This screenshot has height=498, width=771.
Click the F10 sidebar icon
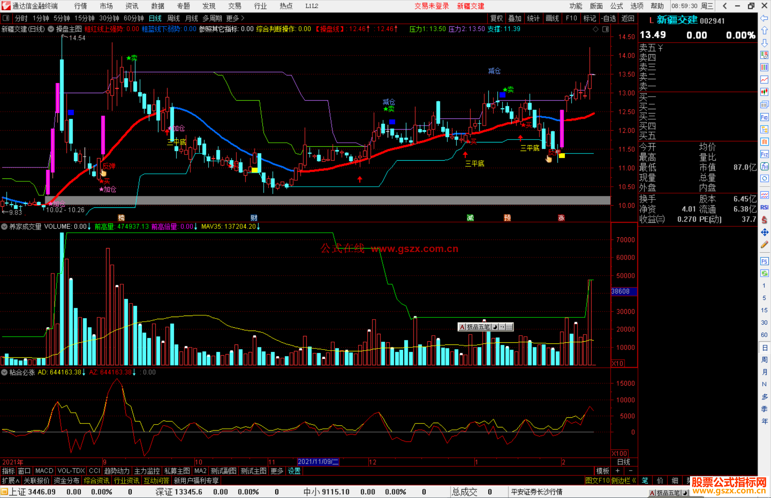click(764, 117)
